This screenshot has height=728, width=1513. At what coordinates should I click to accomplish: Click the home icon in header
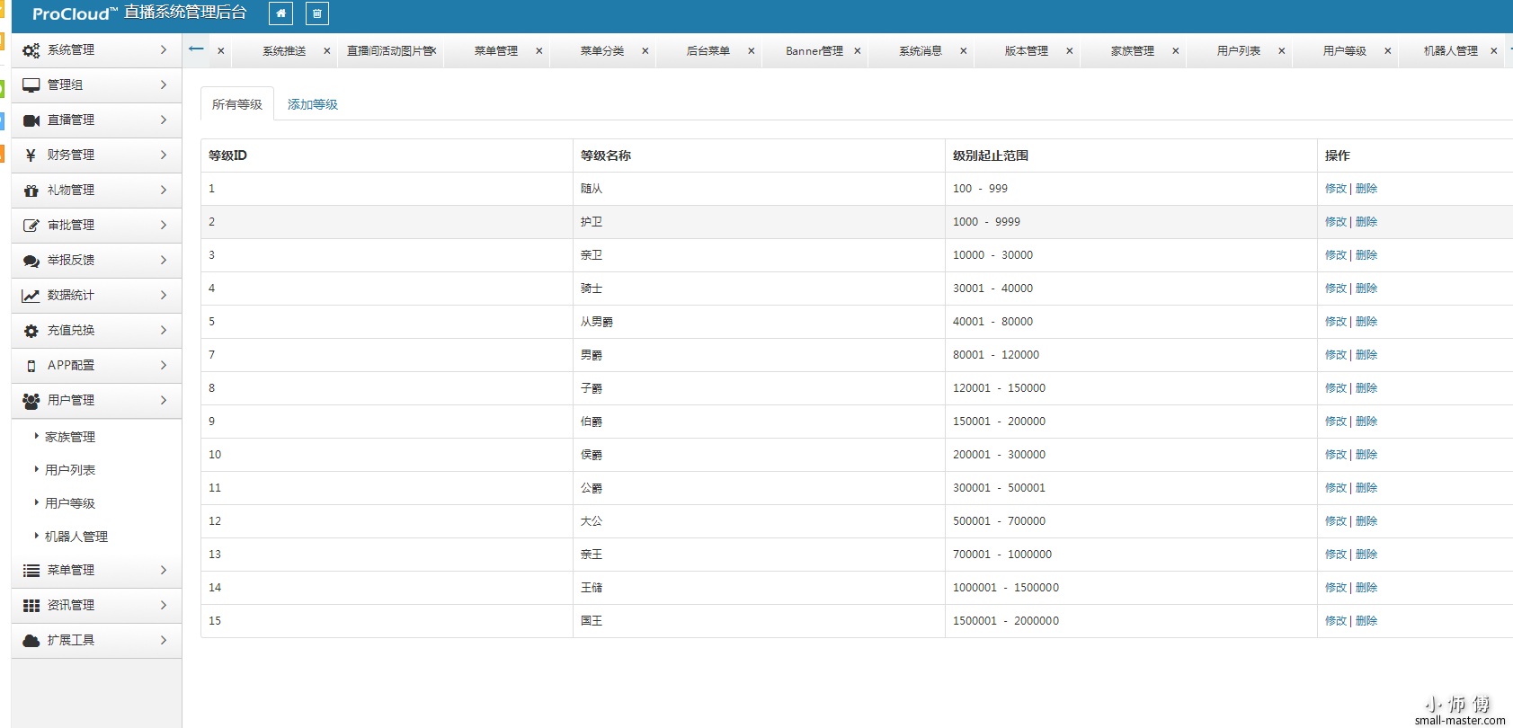[x=280, y=13]
